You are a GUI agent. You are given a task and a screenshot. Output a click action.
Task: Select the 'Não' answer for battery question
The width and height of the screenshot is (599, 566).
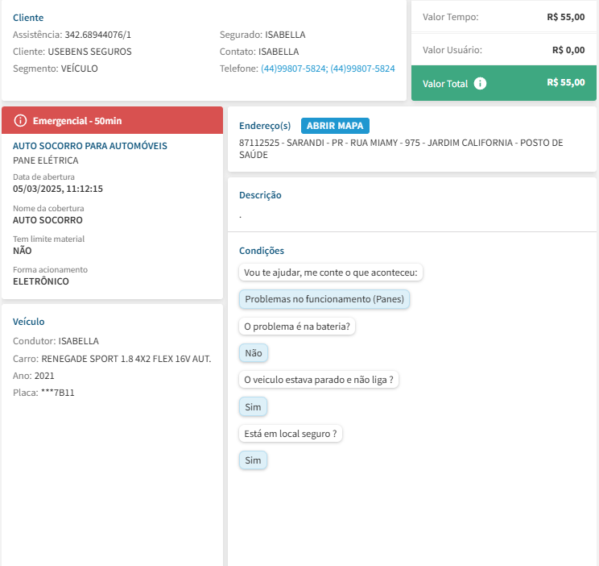(x=253, y=353)
